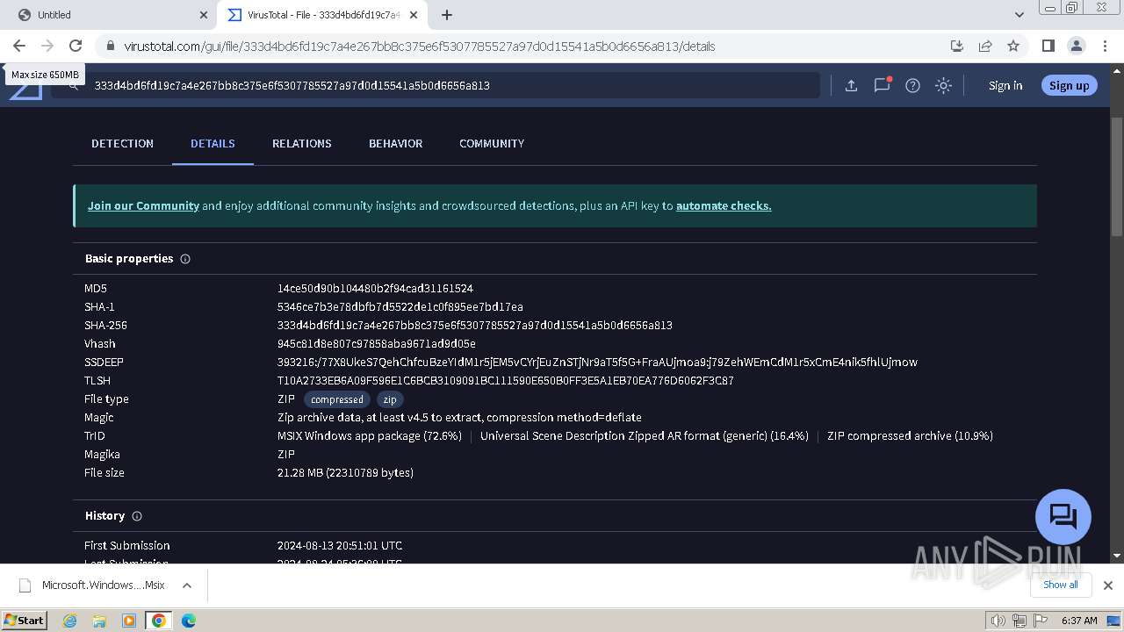This screenshot has width=1124, height=632.
Task: Open the File Explorer folder taskbar icon
Action: tap(99, 621)
